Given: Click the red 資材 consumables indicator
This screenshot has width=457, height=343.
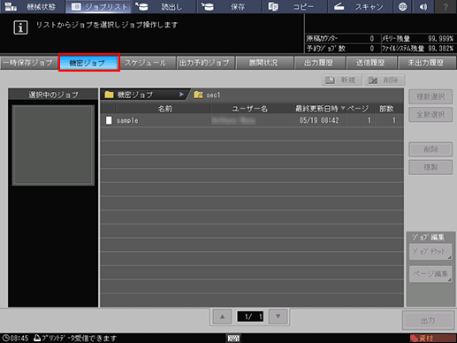Looking at the screenshot, I should point(432,338).
